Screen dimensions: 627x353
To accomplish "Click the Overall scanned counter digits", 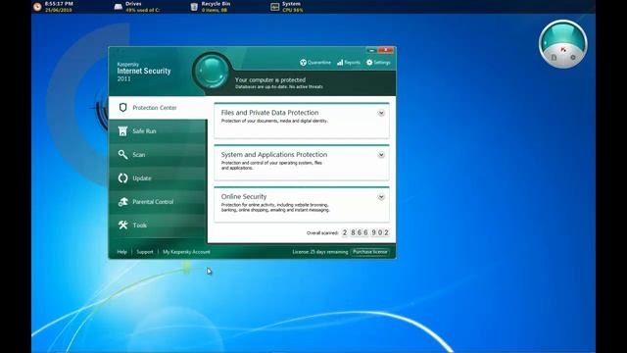I will 365,232.
